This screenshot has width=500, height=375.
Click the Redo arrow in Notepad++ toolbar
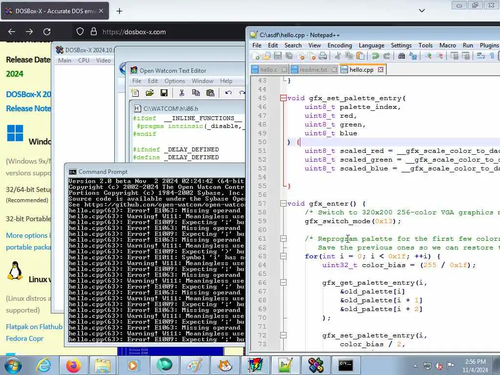[387, 56]
